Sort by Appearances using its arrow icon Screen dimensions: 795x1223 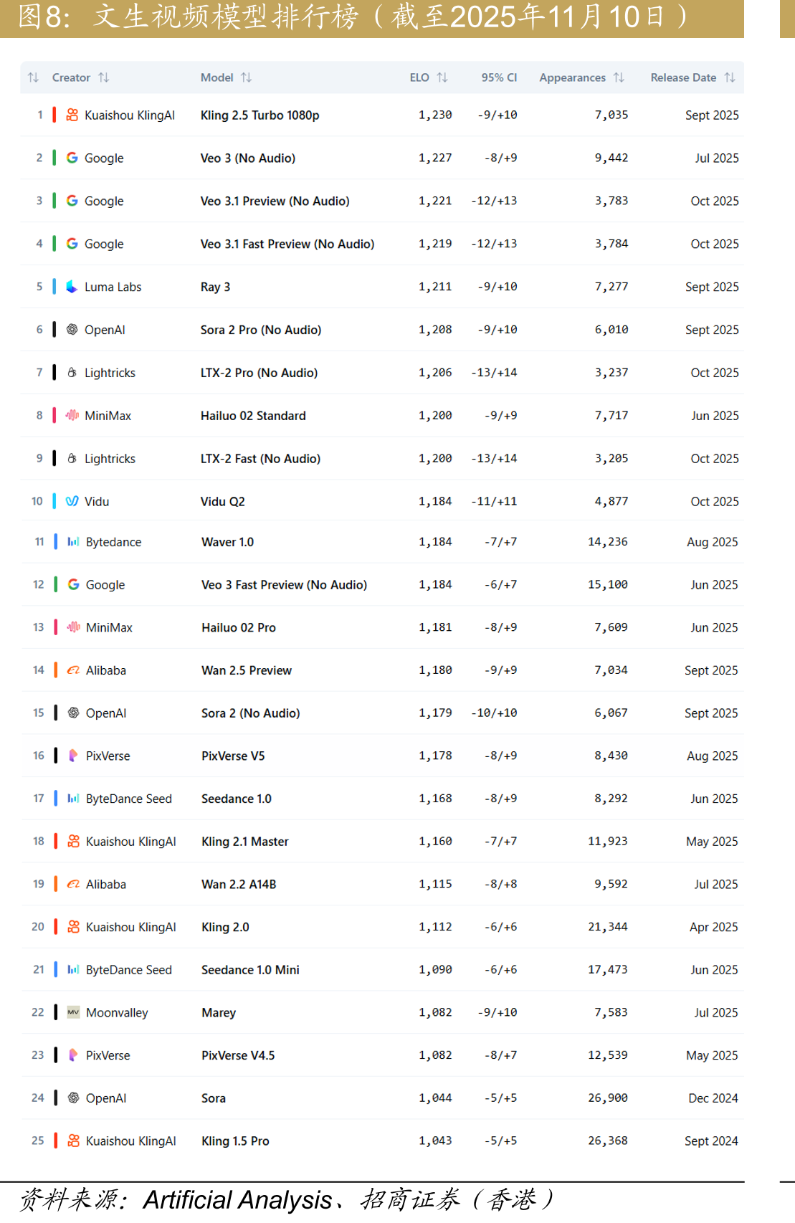pos(619,77)
